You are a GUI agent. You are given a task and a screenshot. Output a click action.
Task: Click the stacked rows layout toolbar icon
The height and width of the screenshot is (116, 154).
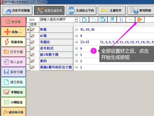(112, 19)
